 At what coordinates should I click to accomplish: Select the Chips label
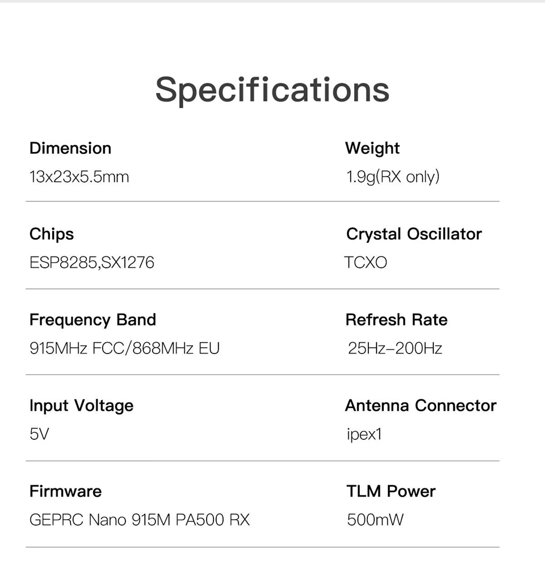tap(52, 234)
